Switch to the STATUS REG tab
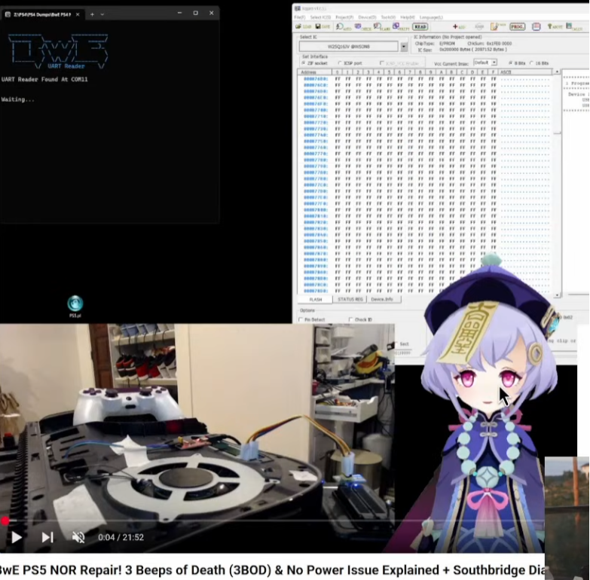Viewport: 590px width, 580px height. coord(350,299)
